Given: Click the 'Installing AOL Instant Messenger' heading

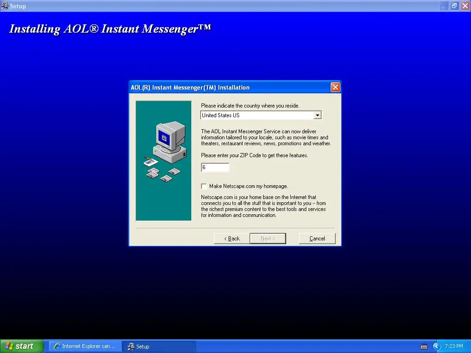Looking at the screenshot, I should pos(110,29).
